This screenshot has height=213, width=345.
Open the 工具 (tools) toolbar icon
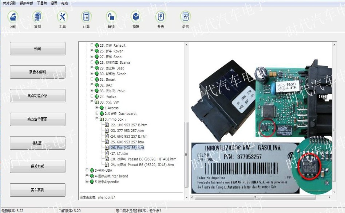pos(63,17)
